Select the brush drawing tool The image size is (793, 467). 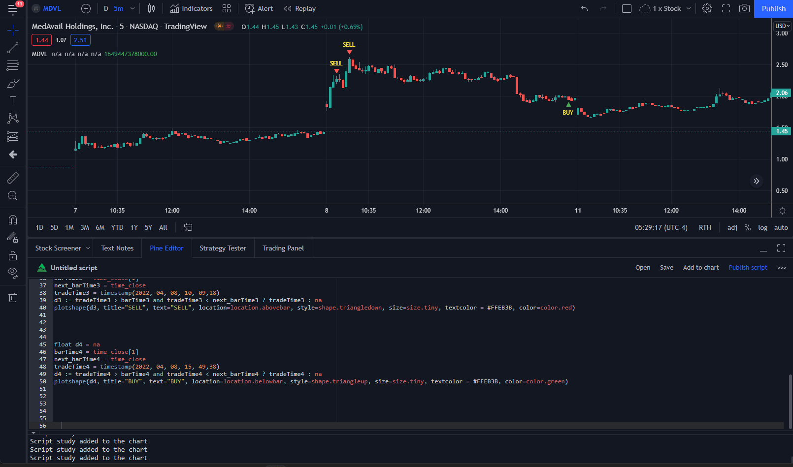coord(13,83)
